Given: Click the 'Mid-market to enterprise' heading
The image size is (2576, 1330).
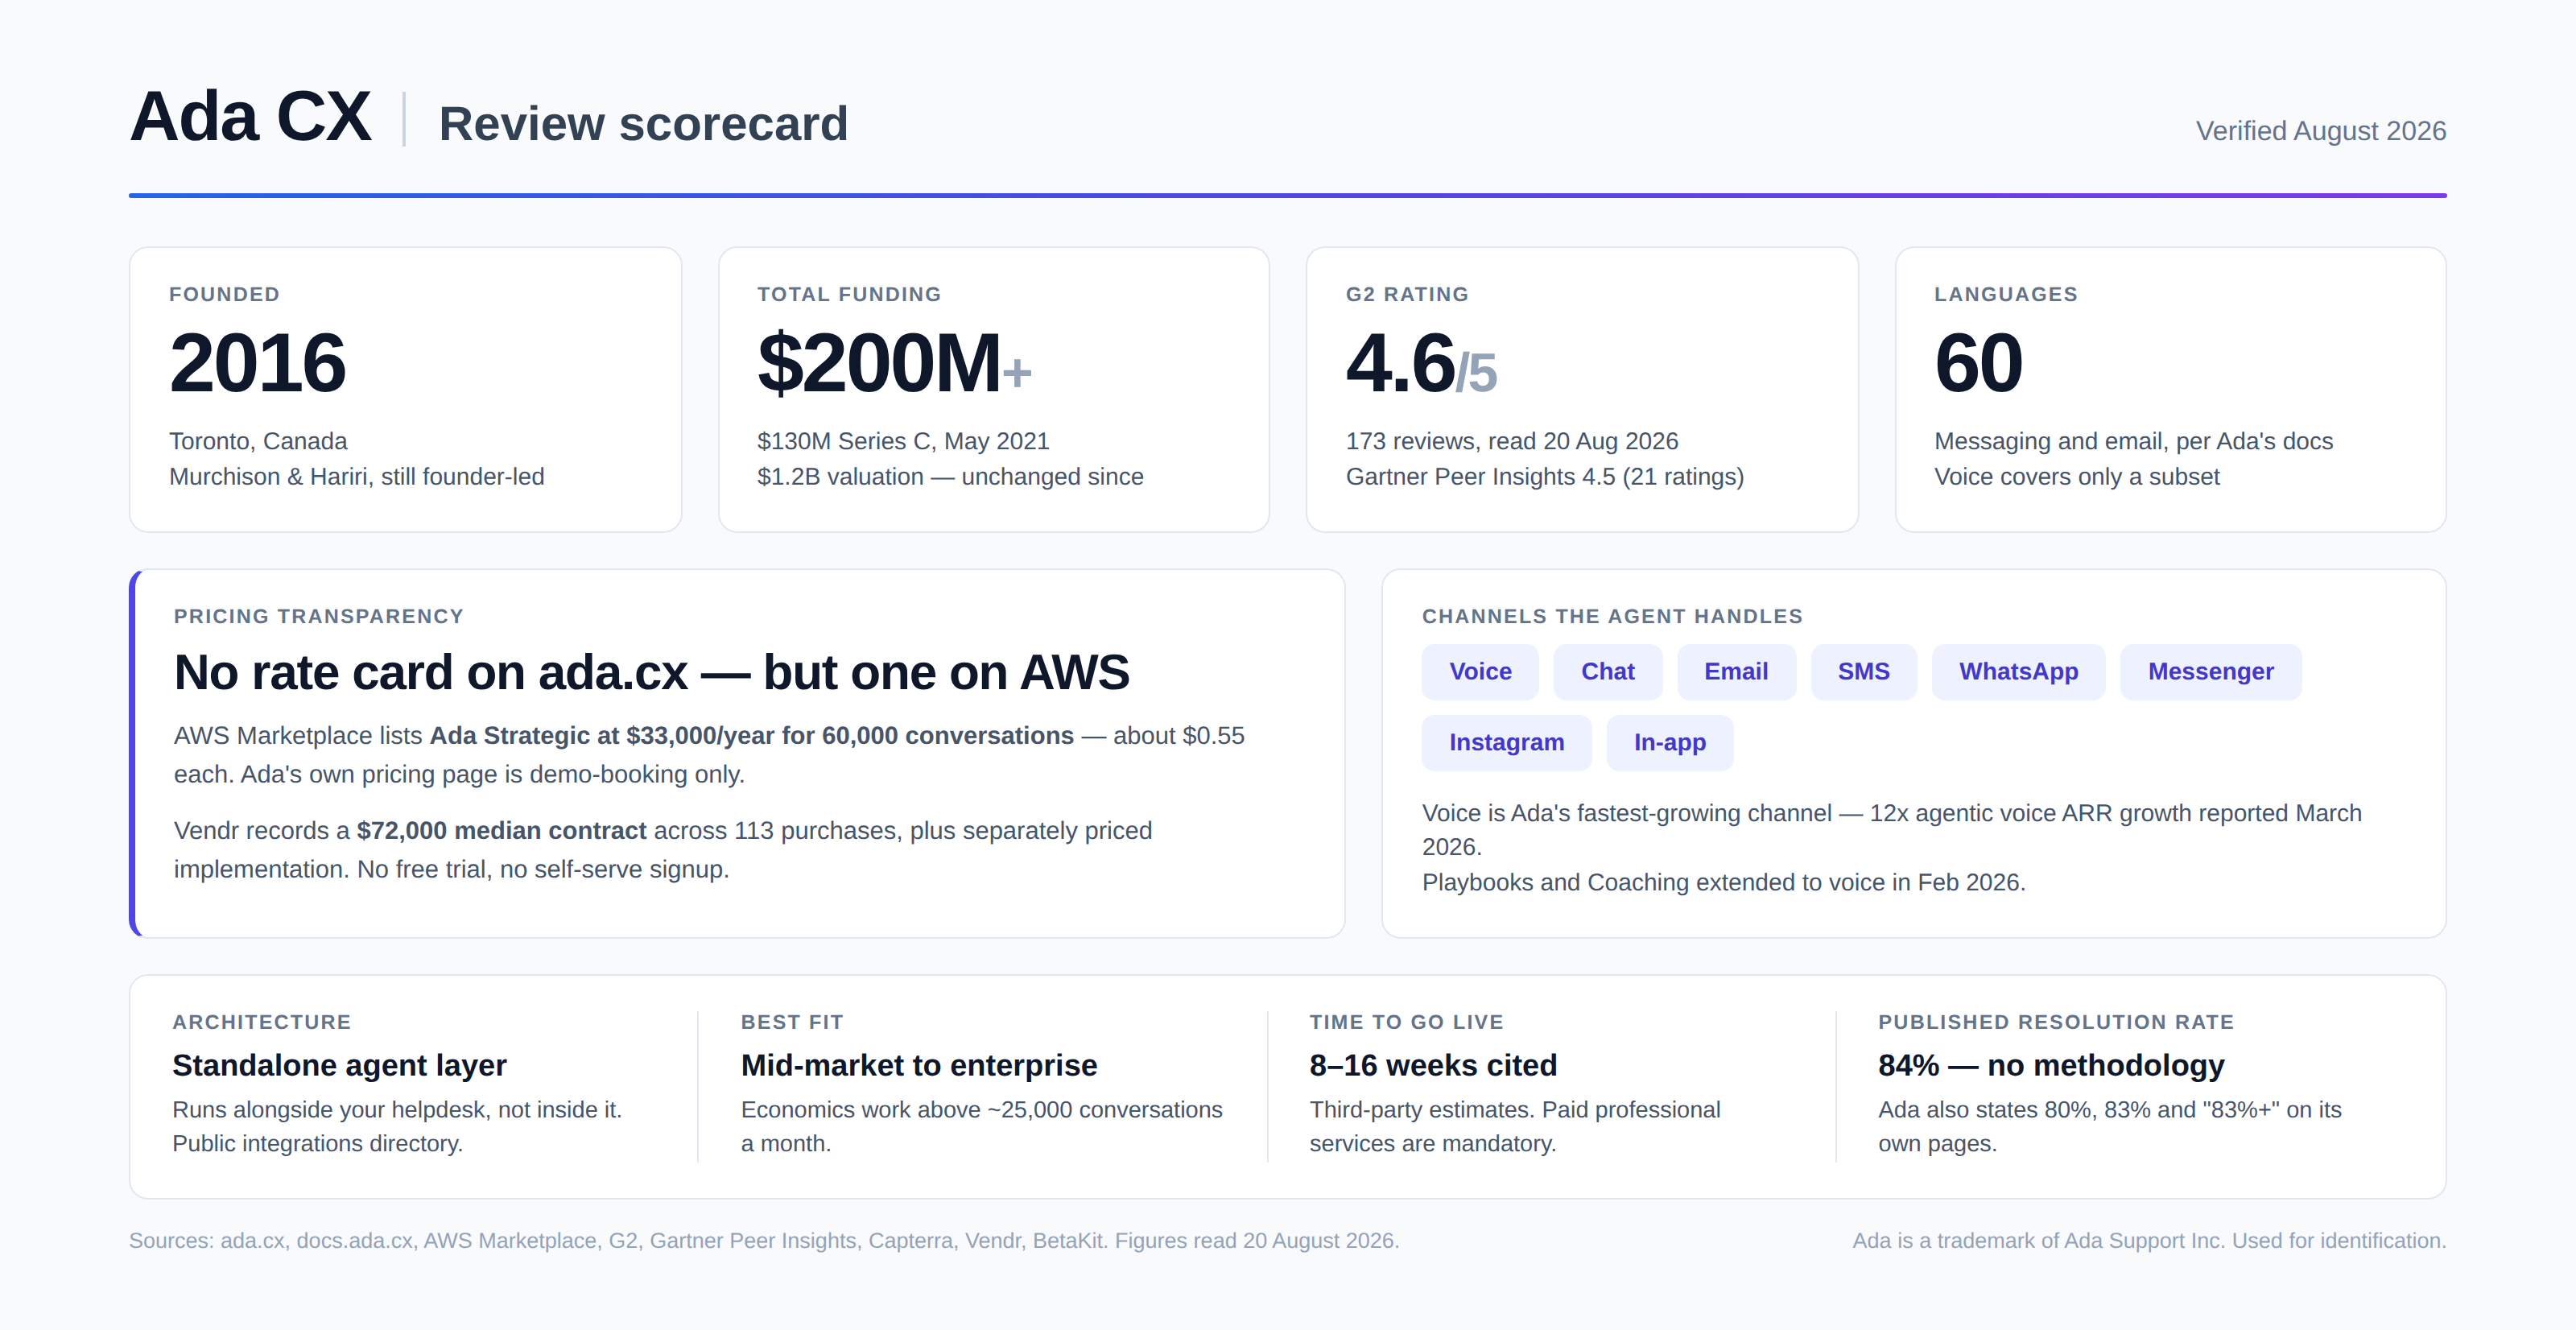Looking at the screenshot, I should (918, 1066).
